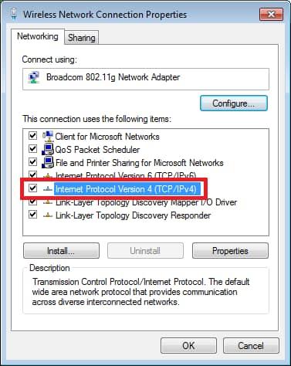Click the Link-Layer Topology Discovery Responder icon
This screenshot has height=366, width=291.
point(48,215)
